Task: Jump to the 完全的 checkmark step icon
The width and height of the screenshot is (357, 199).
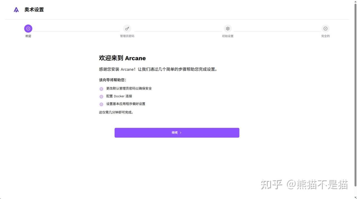Action: point(325,28)
